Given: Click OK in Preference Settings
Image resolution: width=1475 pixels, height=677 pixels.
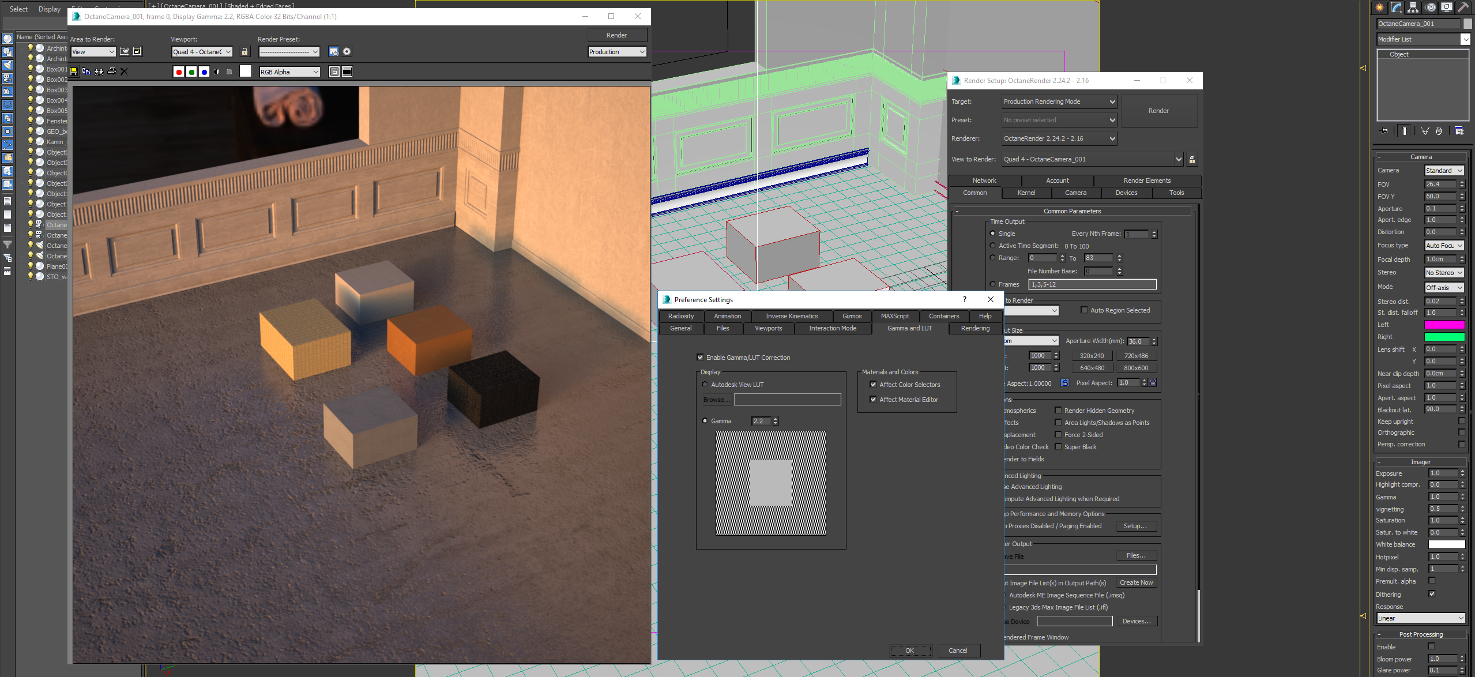Looking at the screenshot, I should pyautogui.click(x=909, y=650).
